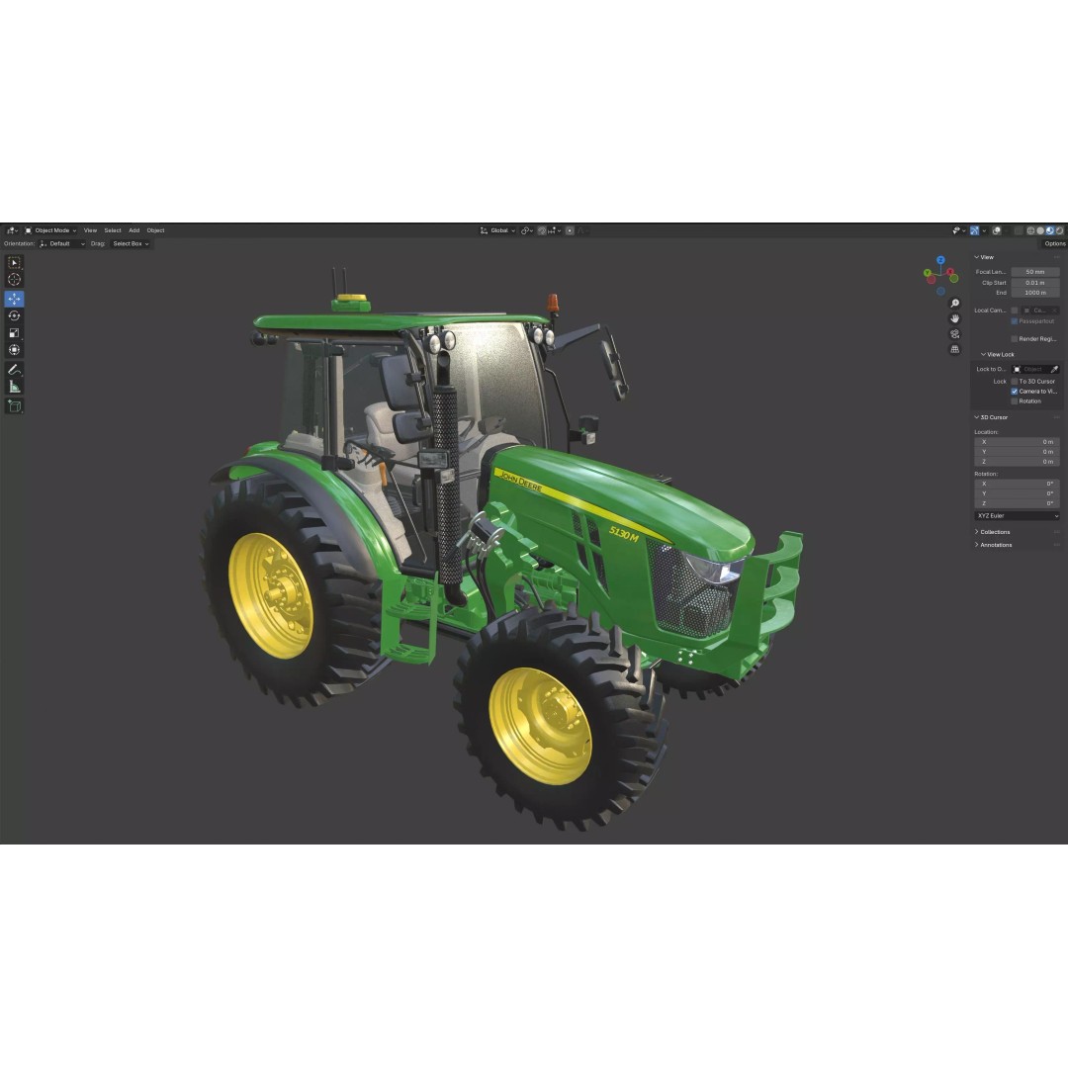Open the XYZ Euler rotation order dropdown
The height and width of the screenshot is (1068, 1068).
coord(1017,515)
